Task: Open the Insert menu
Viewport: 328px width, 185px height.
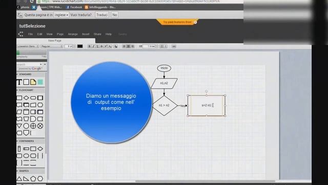Action: 86,34
